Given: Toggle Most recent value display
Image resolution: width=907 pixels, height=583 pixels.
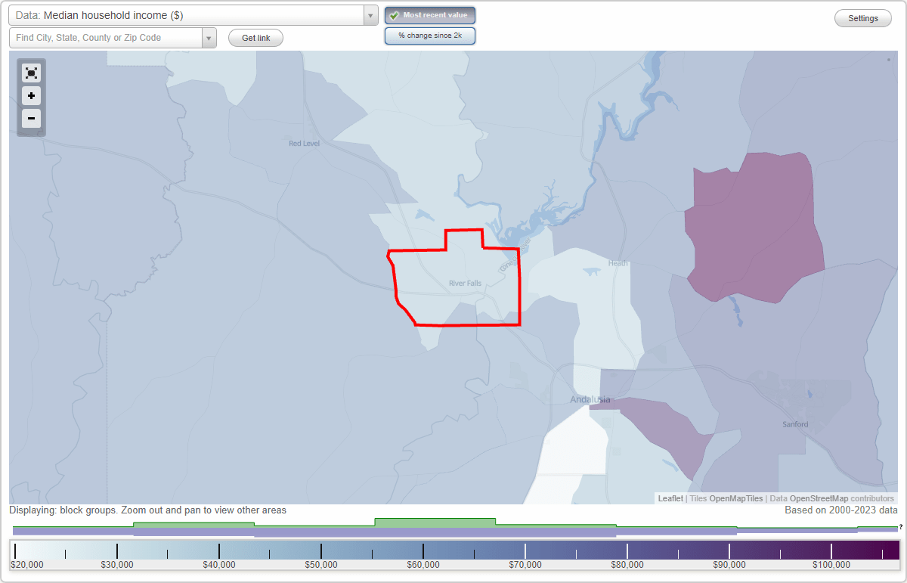Looking at the screenshot, I should [x=429, y=14].
